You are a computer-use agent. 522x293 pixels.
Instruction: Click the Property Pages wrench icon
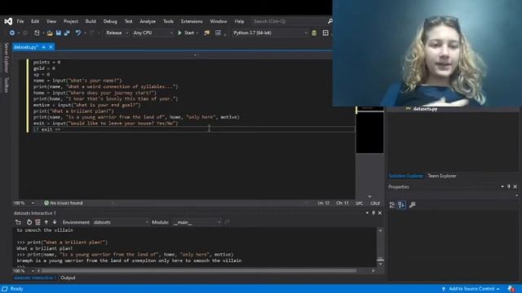pos(412,205)
